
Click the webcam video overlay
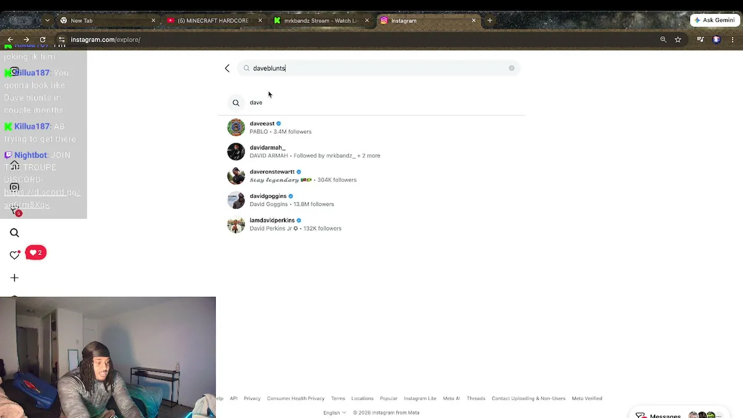tap(108, 357)
